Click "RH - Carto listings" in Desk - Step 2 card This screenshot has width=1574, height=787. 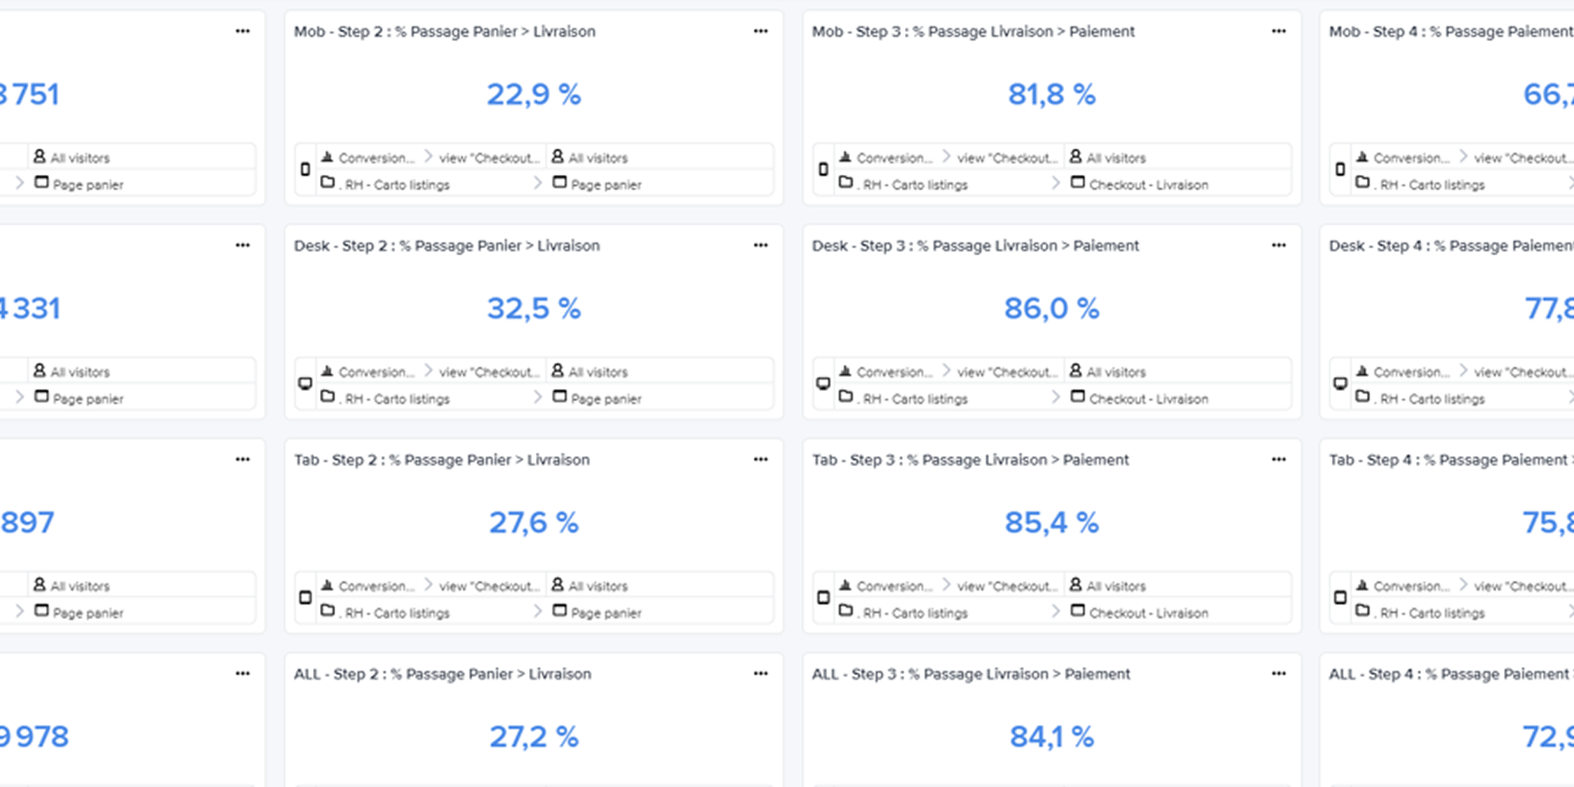[x=397, y=399]
